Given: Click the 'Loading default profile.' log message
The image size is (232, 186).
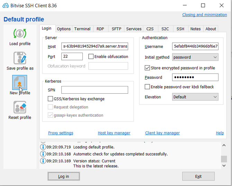Looking at the screenshot, I should pyautogui.click(x=94, y=147).
